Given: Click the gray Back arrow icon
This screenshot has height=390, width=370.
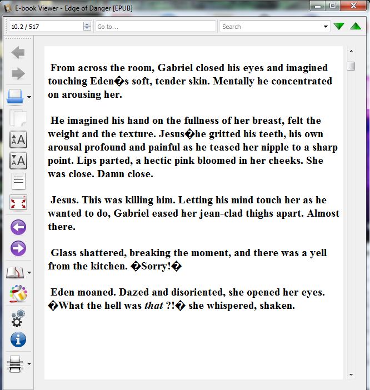Looking at the screenshot, I should 18,52.
